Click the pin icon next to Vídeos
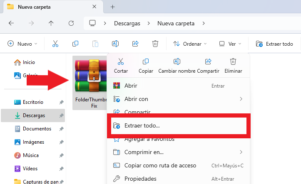 [x=62, y=169]
